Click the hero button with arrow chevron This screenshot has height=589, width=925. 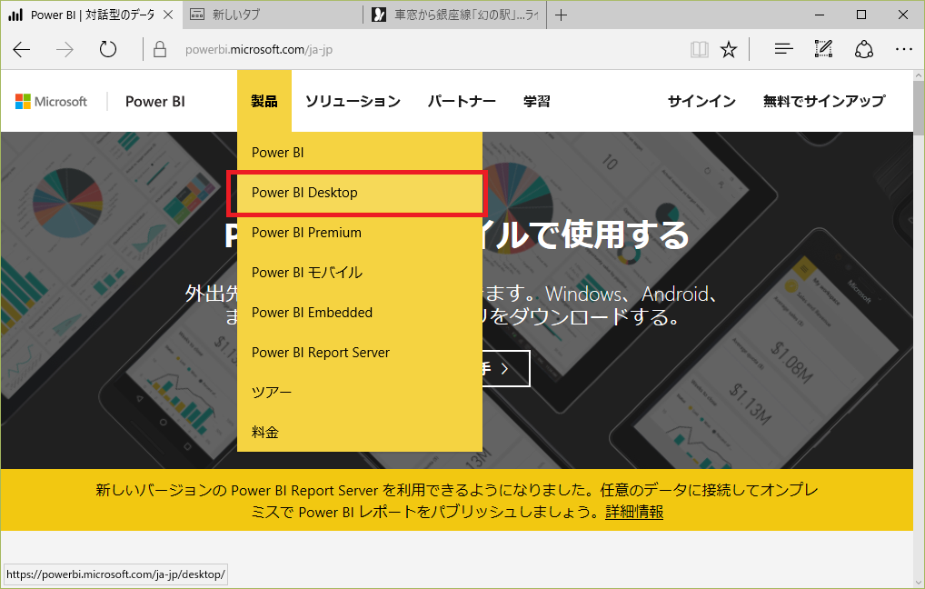(x=505, y=369)
